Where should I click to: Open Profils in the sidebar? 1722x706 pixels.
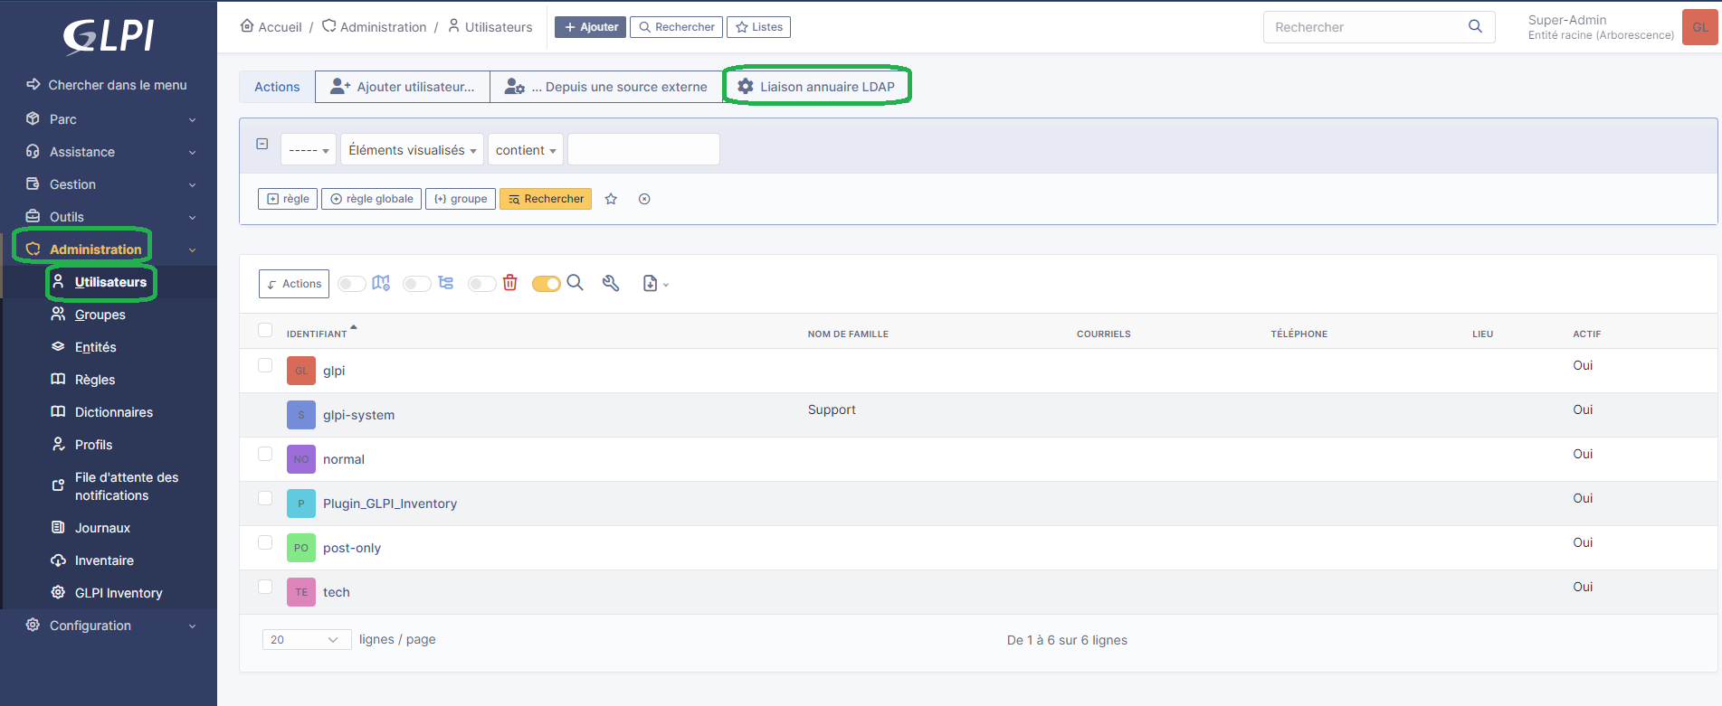click(x=93, y=445)
